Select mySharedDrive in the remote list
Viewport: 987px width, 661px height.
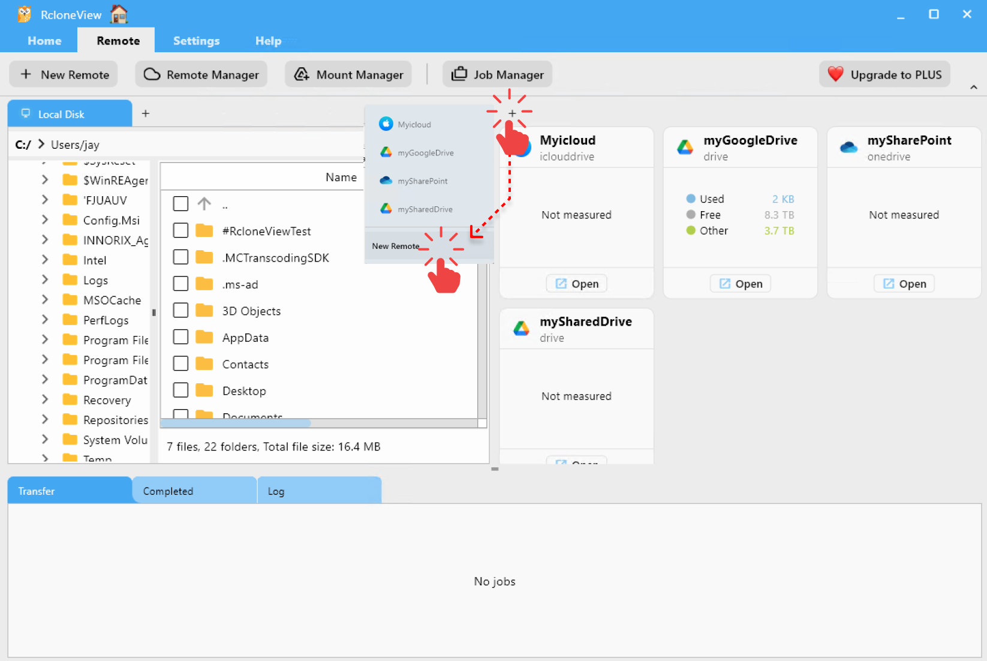pos(423,209)
